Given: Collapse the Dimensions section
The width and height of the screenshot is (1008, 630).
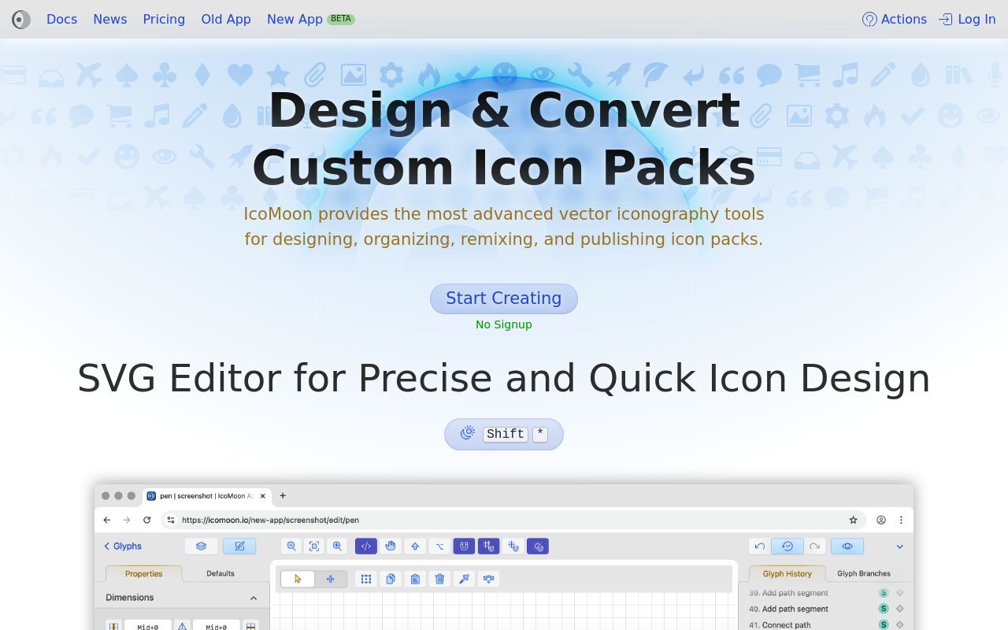Looking at the screenshot, I should (x=253, y=598).
